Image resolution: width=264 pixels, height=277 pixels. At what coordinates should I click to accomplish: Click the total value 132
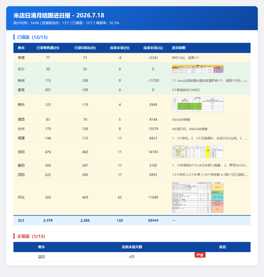coord(120,220)
